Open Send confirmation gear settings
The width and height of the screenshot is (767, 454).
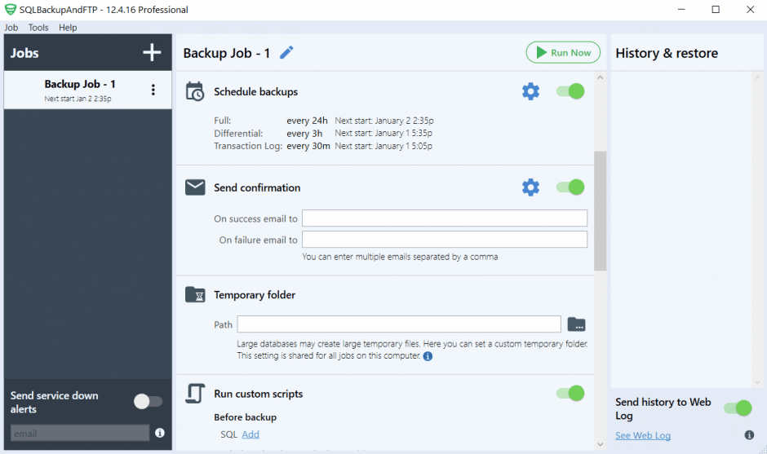(530, 187)
